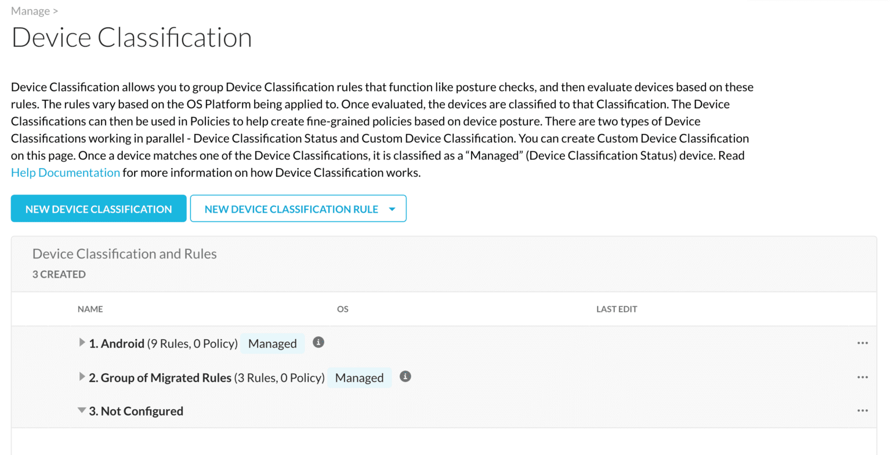Open the info tooltip beside Android classification
This screenshot has height=455, width=891.
coord(318,343)
